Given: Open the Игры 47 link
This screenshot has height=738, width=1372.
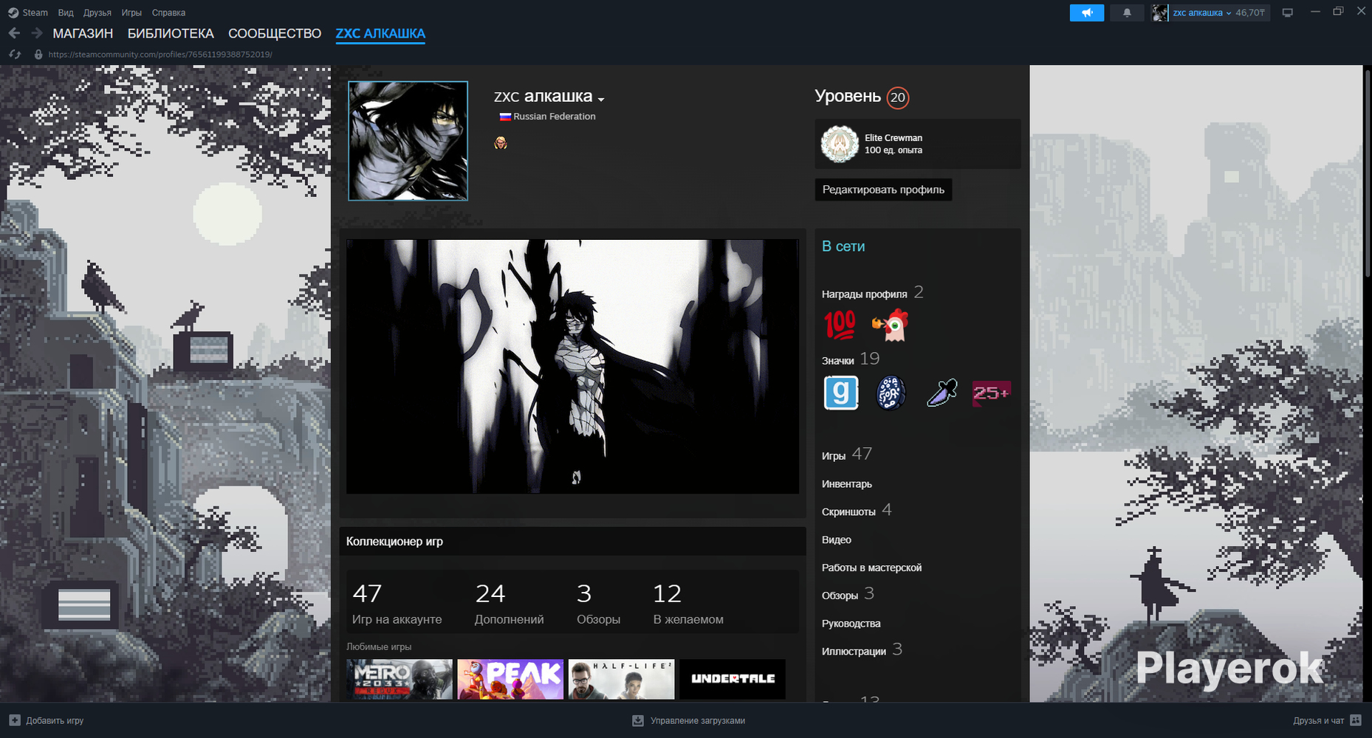Looking at the screenshot, I should [846, 455].
